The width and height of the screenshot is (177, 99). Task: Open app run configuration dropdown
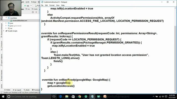28,5
